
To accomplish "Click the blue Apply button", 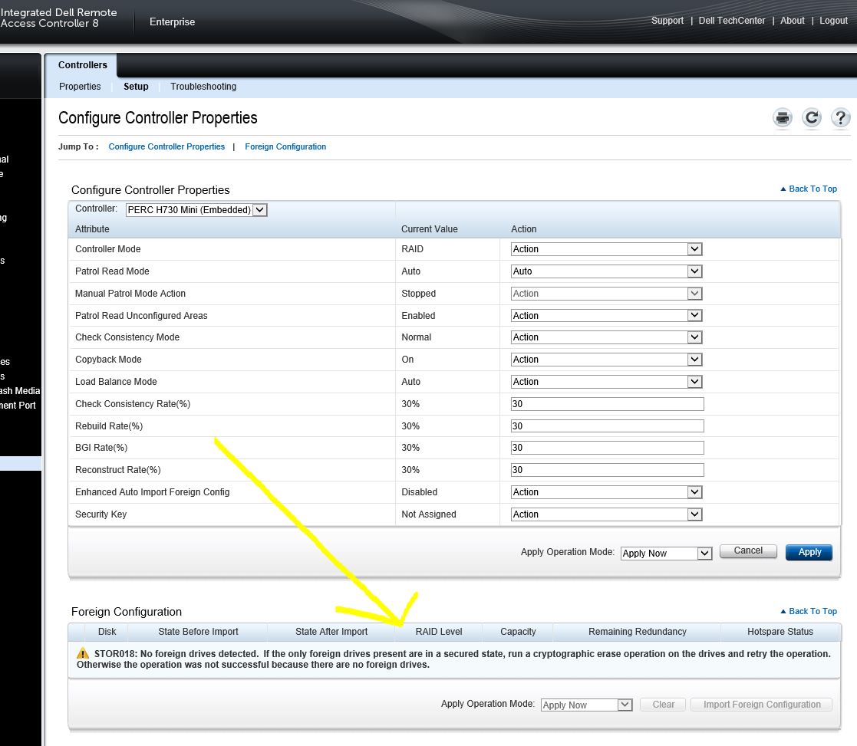I will [x=809, y=552].
